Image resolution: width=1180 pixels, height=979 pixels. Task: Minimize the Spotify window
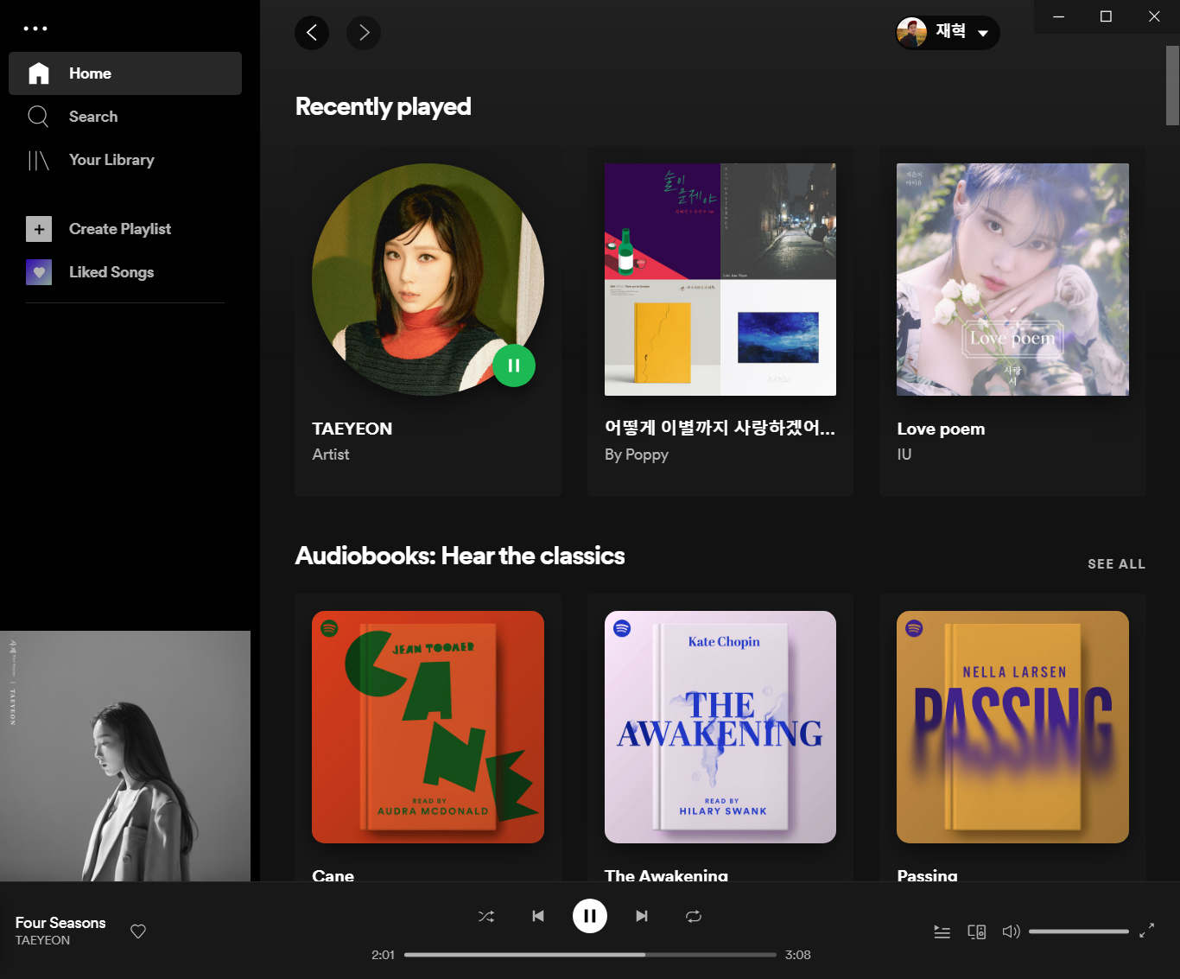[x=1058, y=16]
